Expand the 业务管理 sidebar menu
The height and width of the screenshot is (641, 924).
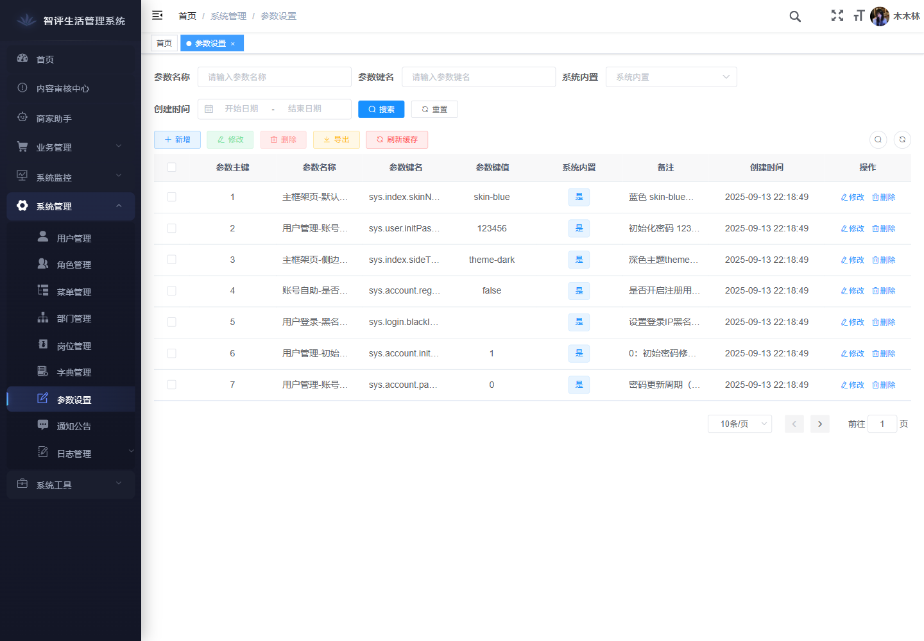[71, 147]
